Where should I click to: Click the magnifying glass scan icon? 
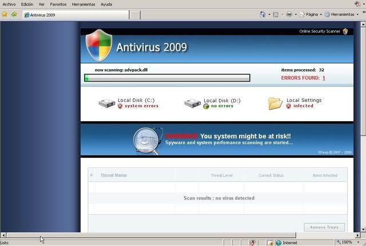pyautogui.click(x=148, y=141)
